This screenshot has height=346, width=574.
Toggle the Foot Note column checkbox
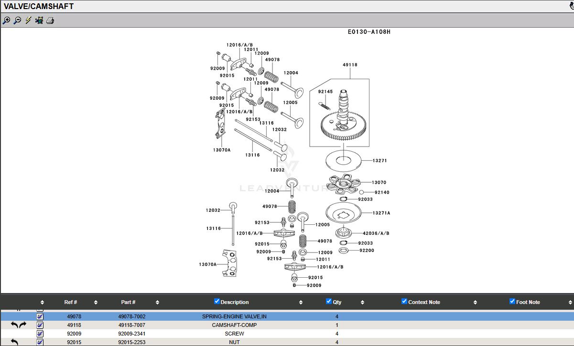(x=512, y=301)
